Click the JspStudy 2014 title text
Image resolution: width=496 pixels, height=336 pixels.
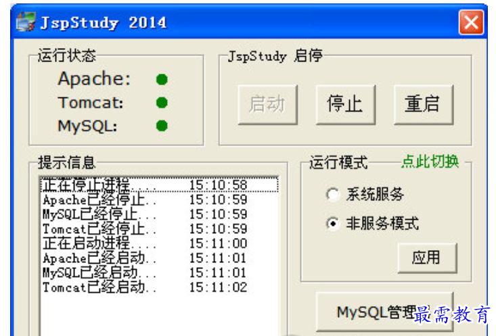point(104,23)
